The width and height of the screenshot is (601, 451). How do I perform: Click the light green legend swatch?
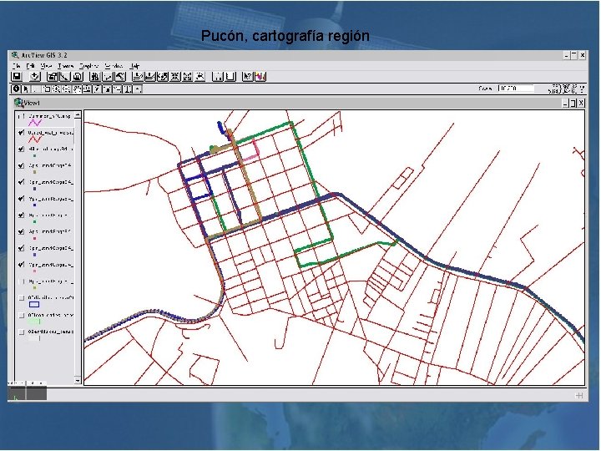pyautogui.click(x=34, y=322)
